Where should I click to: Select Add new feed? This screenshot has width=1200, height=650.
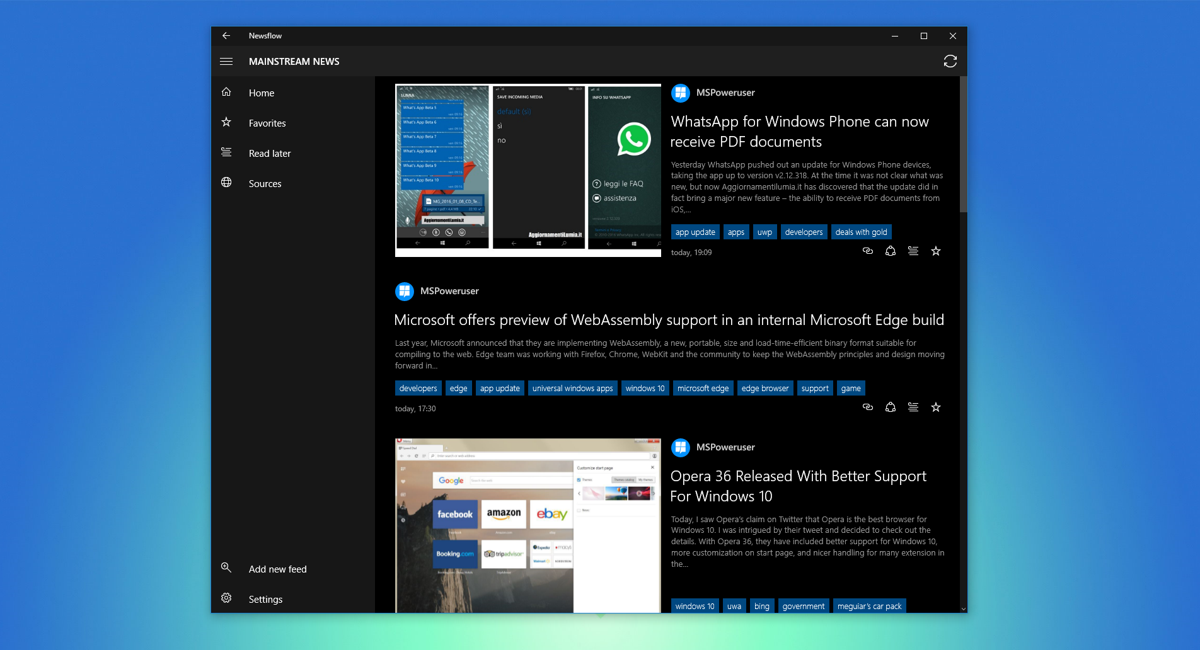click(293, 569)
